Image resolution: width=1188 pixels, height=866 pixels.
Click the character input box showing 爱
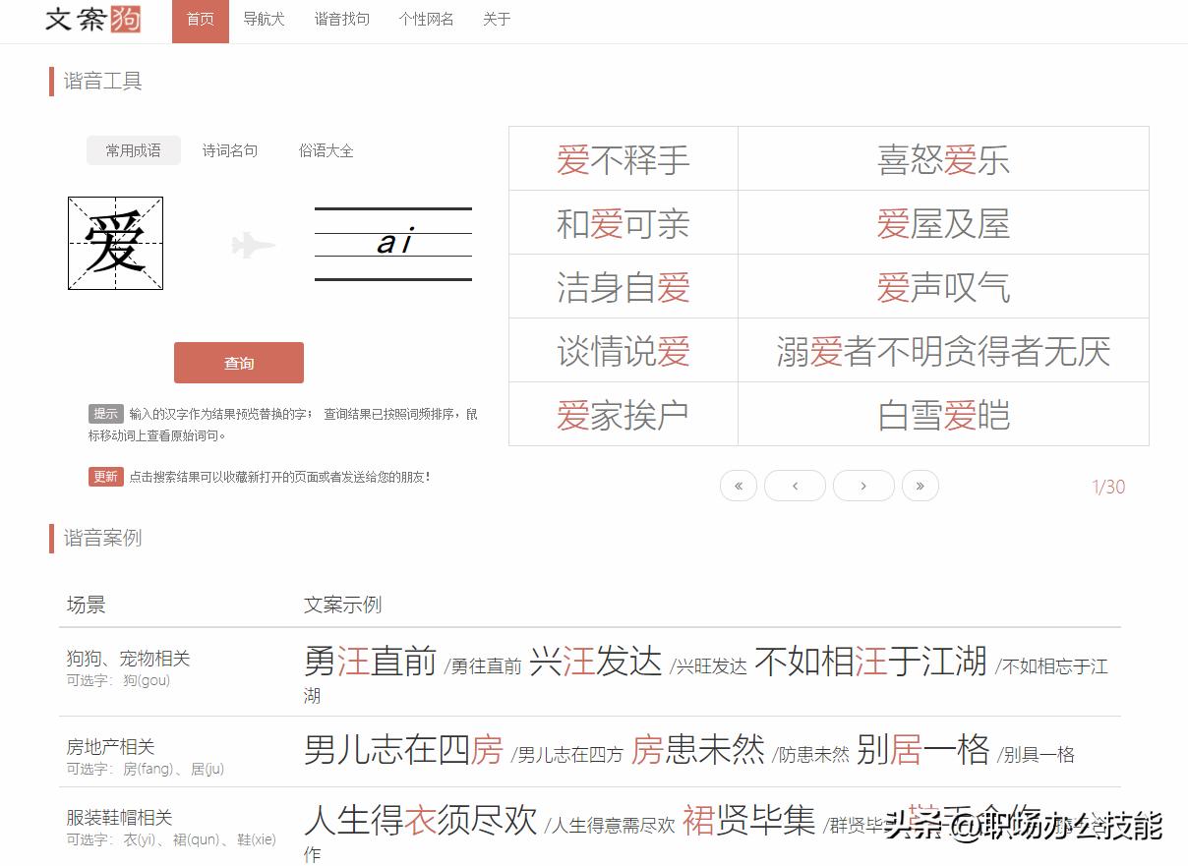[x=115, y=243]
